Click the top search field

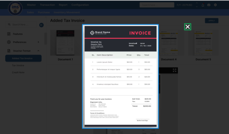(157, 5)
